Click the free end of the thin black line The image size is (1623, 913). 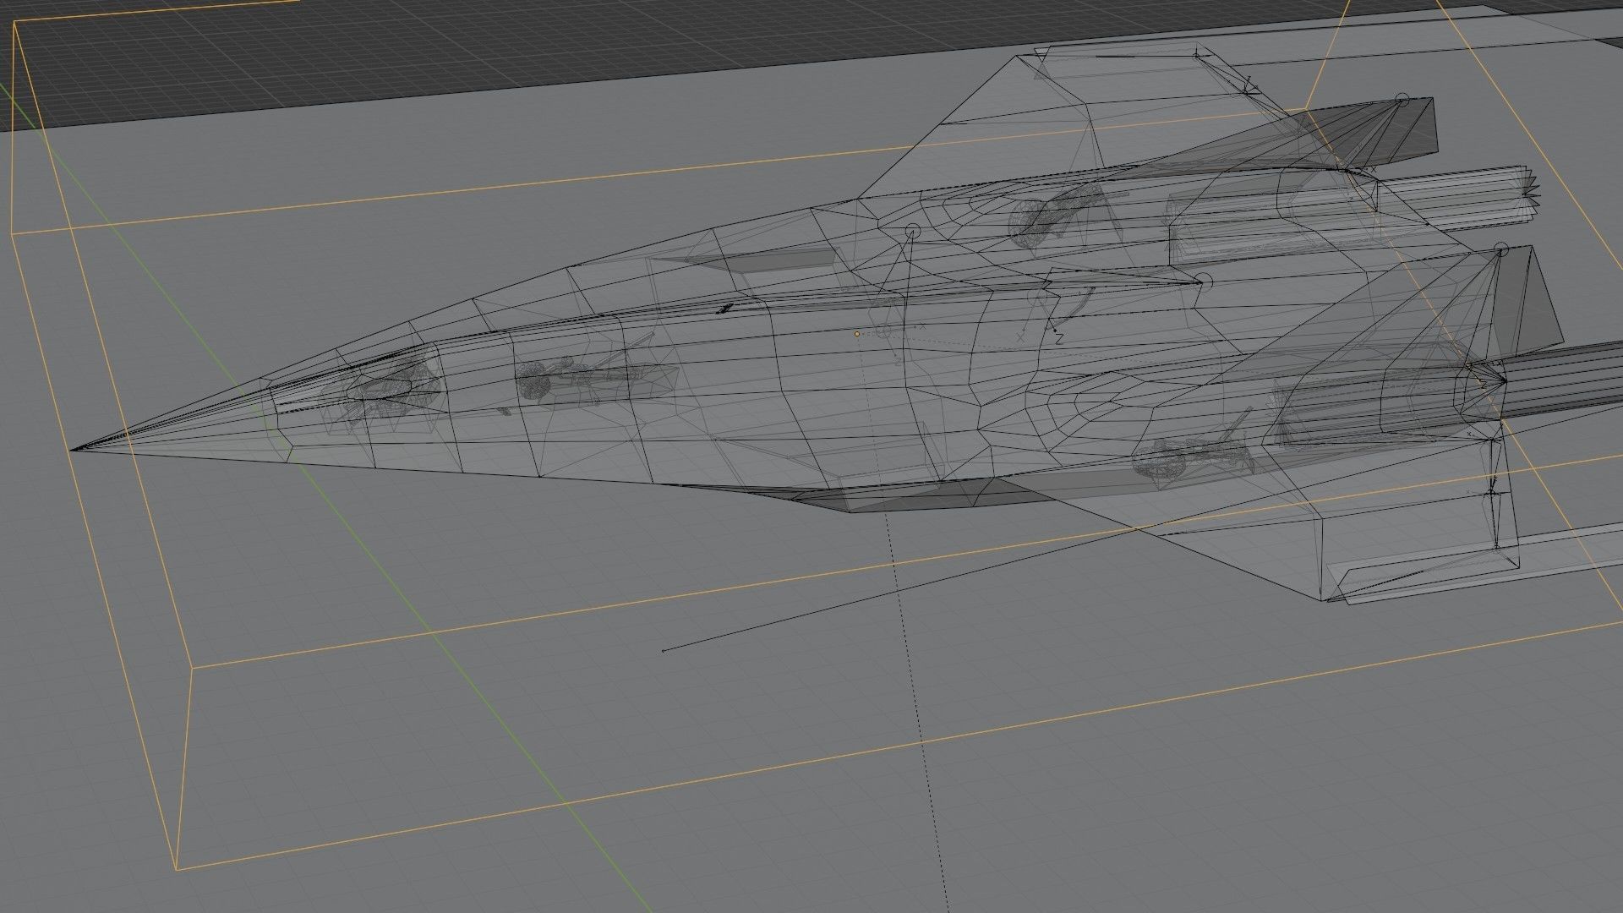point(664,650)
